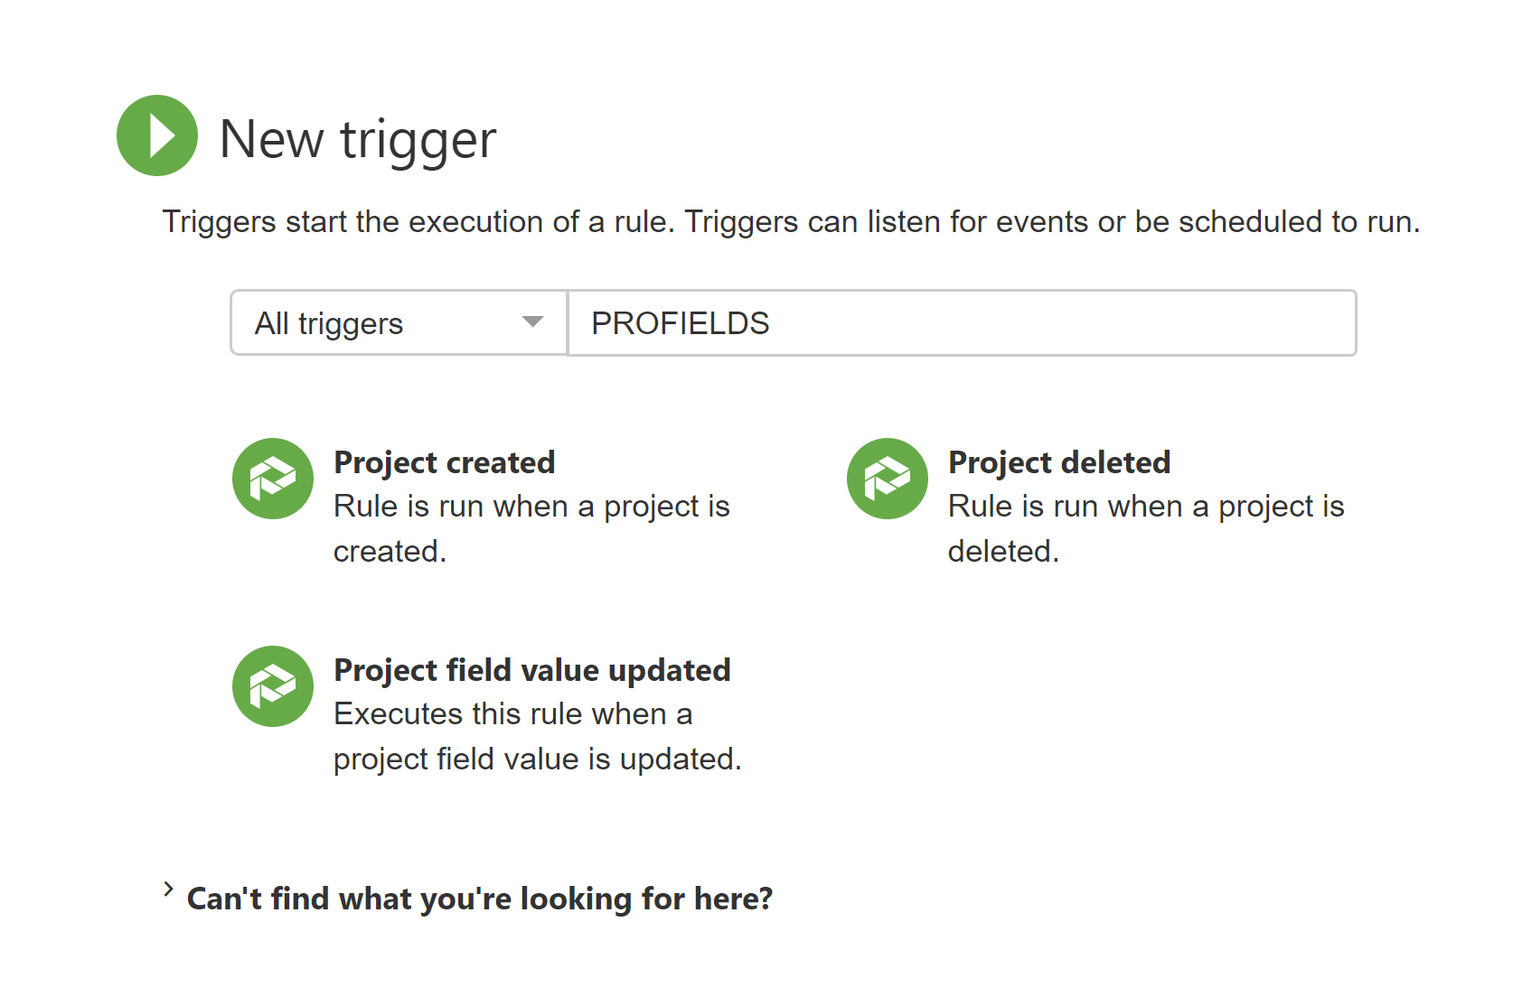This screenshot has height=1006, width=1513.
Task: Choose the Project field value updated title
Action: 532,670
